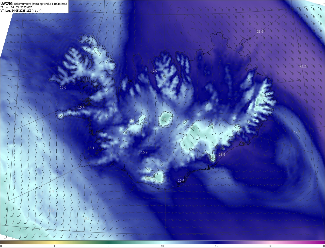Click the faint 10.1 value label
Screen dimensions: 325x248
pos(86,219)
